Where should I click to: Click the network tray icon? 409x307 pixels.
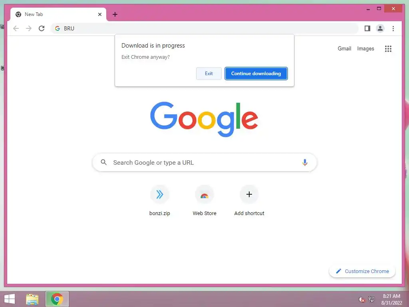pyautogui.click(x=371, y=299)
